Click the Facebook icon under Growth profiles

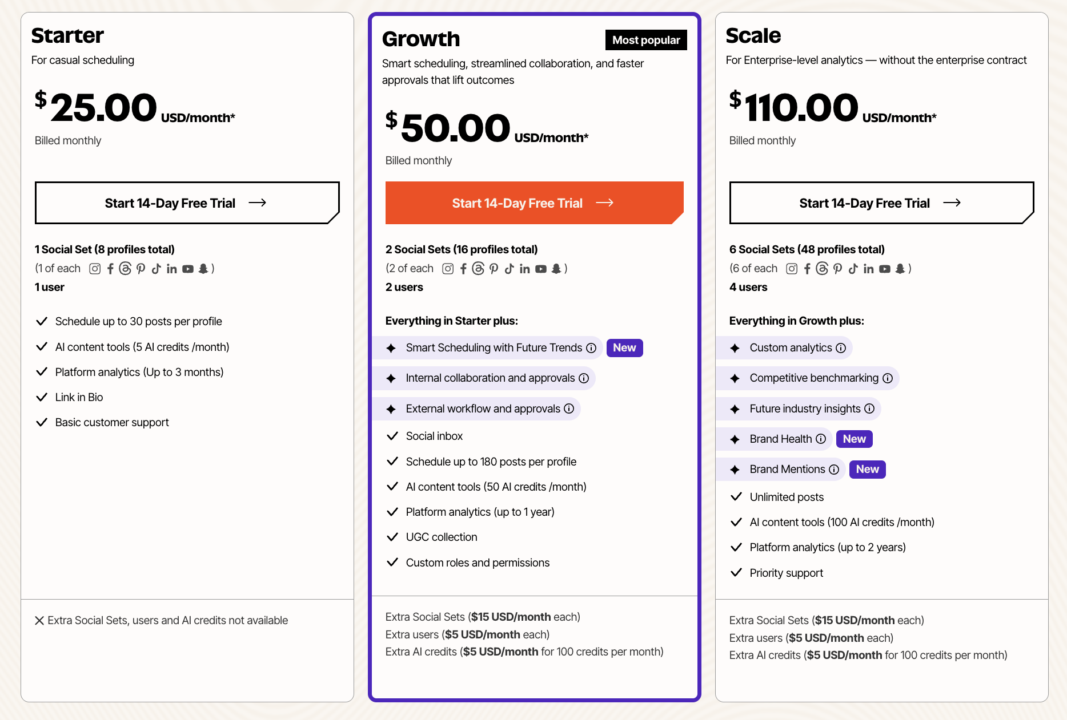tap(463, 268)
